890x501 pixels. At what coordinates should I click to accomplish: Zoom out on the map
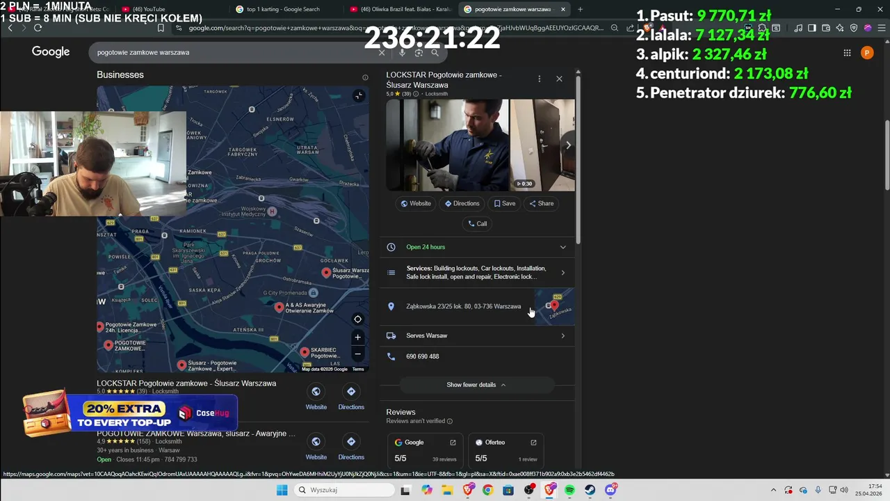coord(357,353)
